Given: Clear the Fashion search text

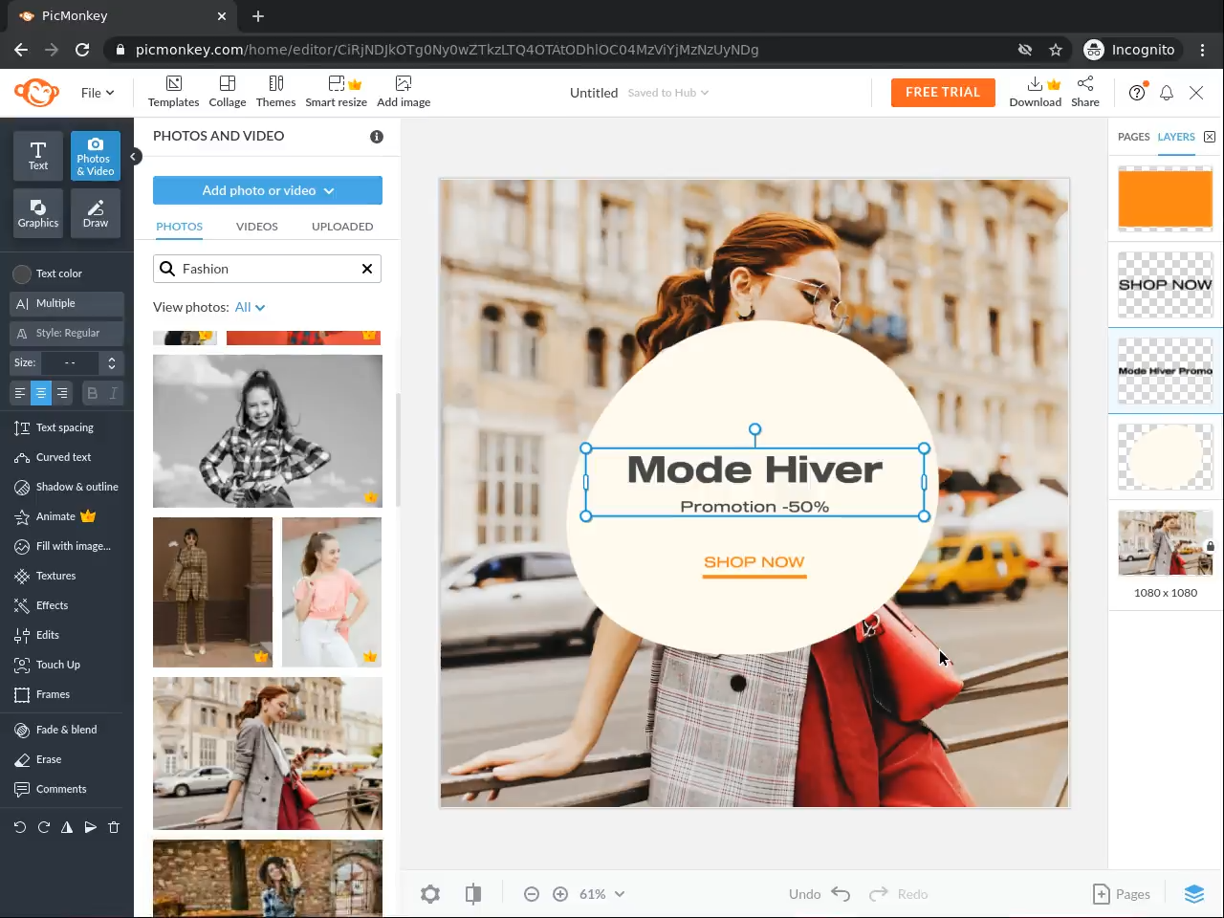Looking at the screenshot, I should (x=367, y=269).
